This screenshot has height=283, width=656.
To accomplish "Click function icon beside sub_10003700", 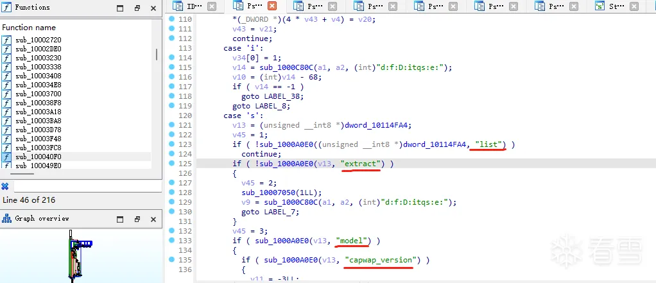I will [6, 94].
